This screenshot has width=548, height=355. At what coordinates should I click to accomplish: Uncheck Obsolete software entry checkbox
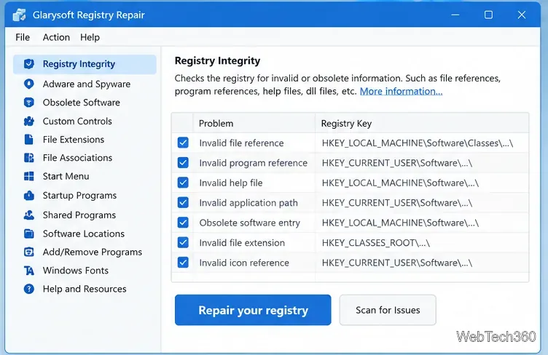point(183,222)
